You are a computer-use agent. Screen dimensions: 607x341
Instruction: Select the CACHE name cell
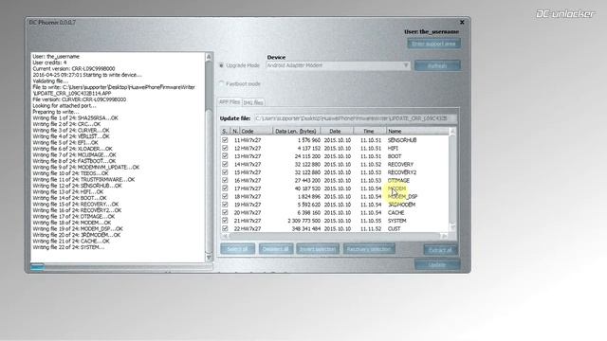coord(396,212)
